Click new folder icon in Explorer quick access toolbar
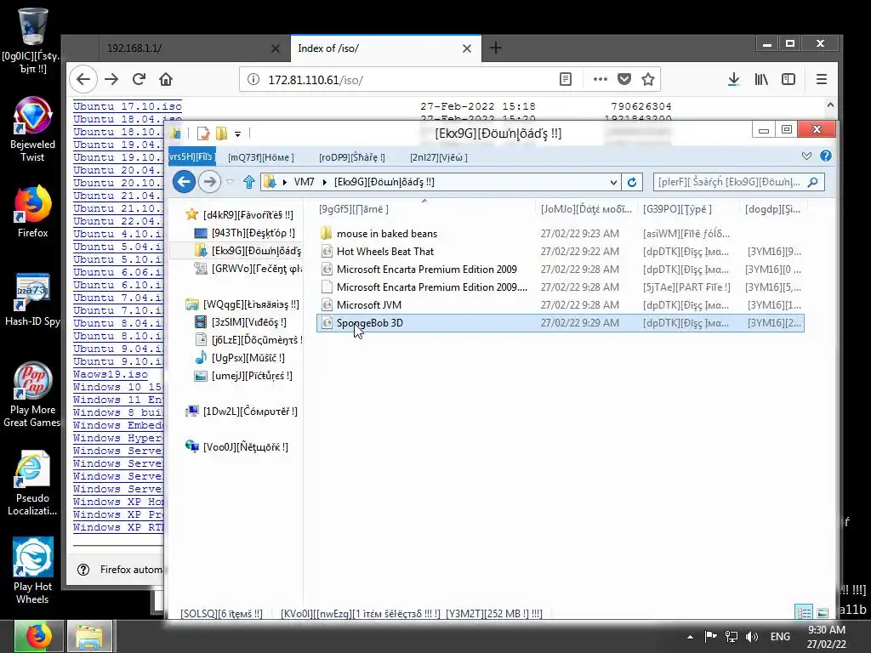 point(221,133)
